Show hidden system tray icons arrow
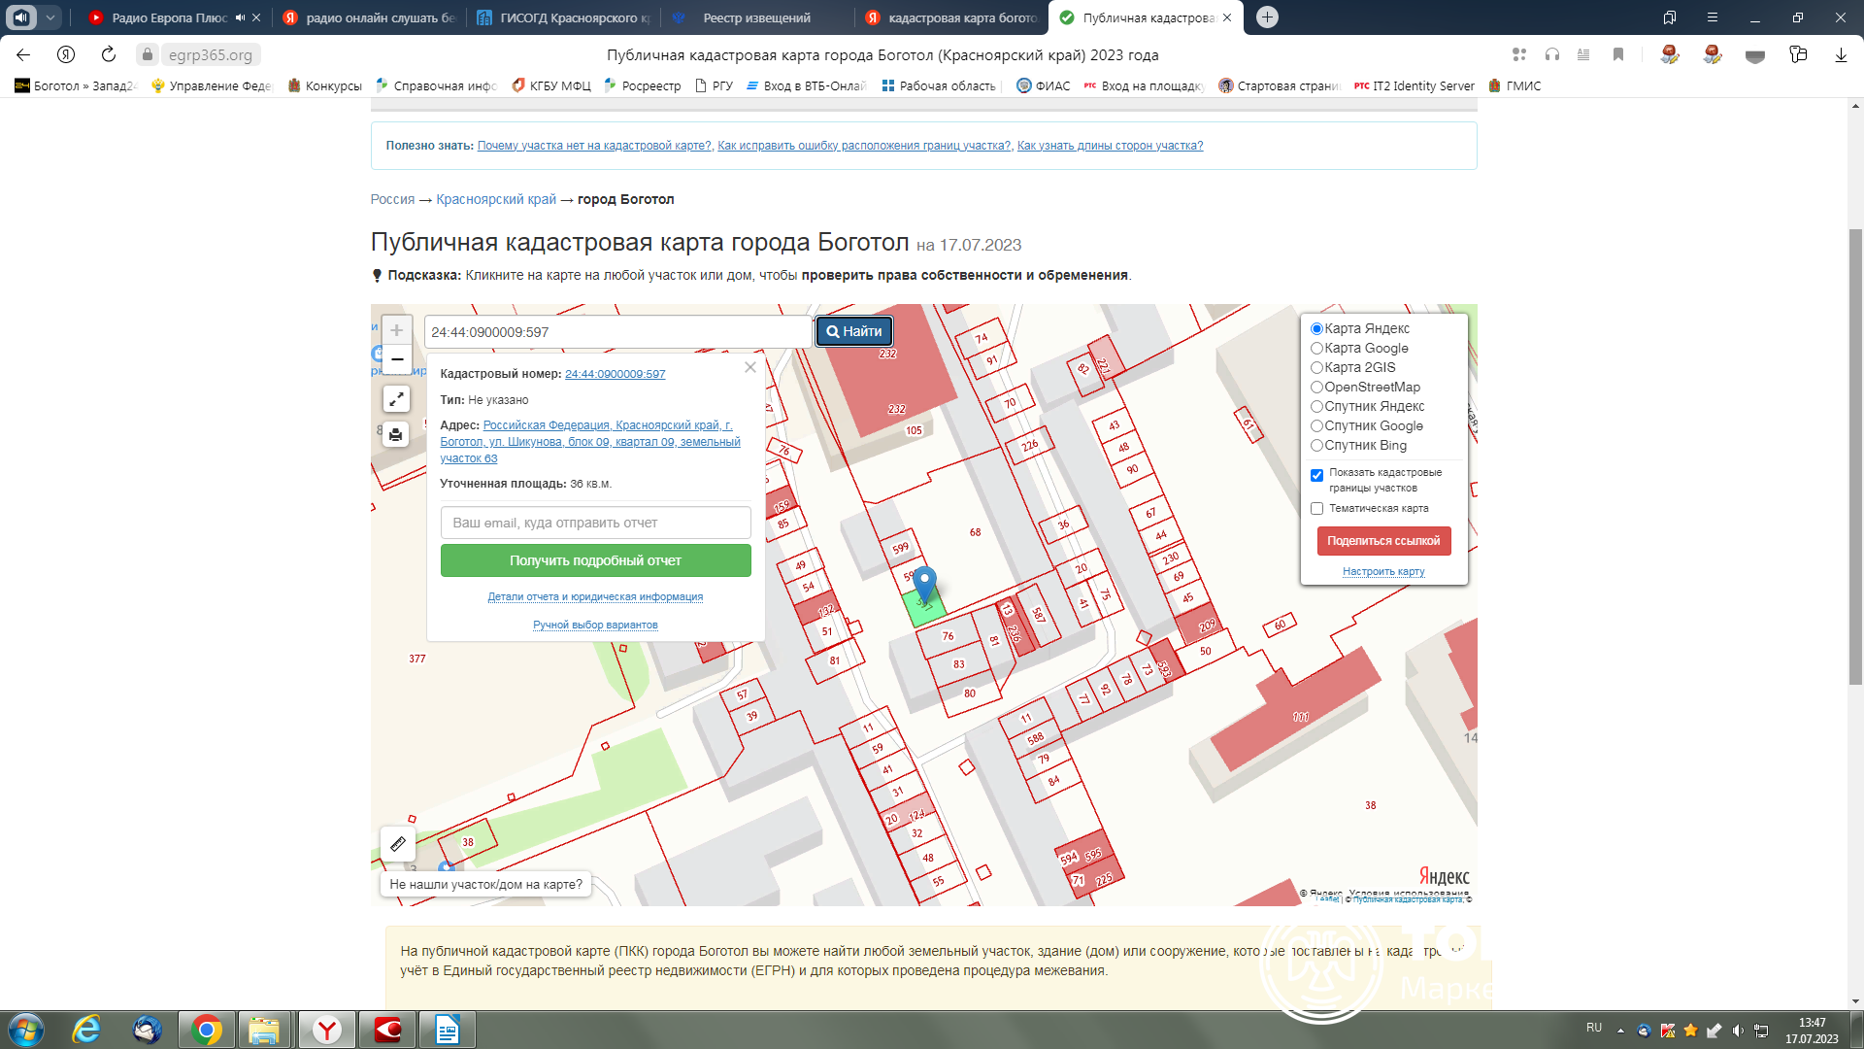 (1620, 1030)
